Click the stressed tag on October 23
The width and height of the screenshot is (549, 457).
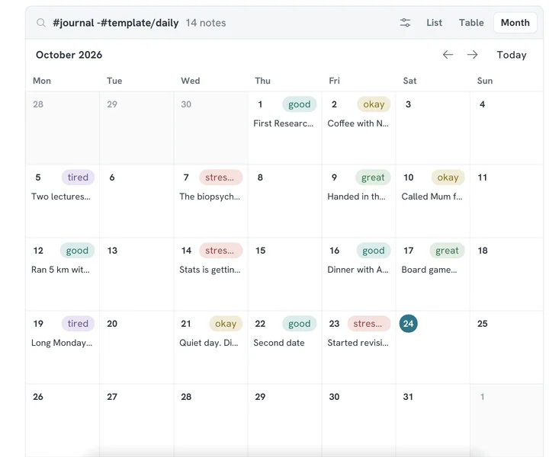369,324
